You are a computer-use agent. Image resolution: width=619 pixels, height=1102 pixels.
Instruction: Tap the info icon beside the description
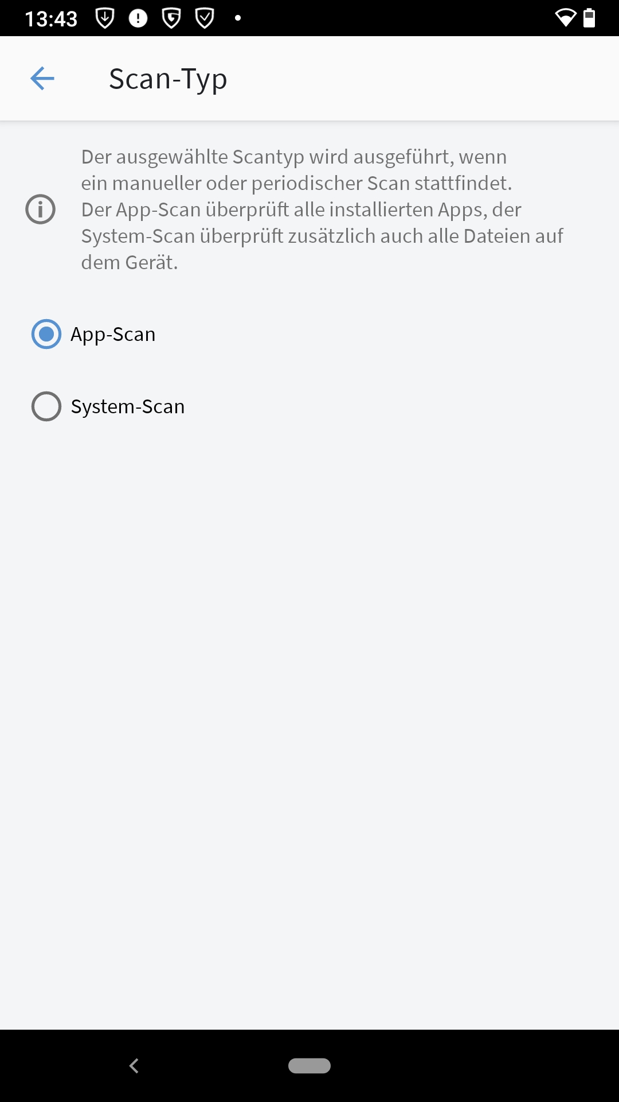pyautogui.click(x=41, y=209)
